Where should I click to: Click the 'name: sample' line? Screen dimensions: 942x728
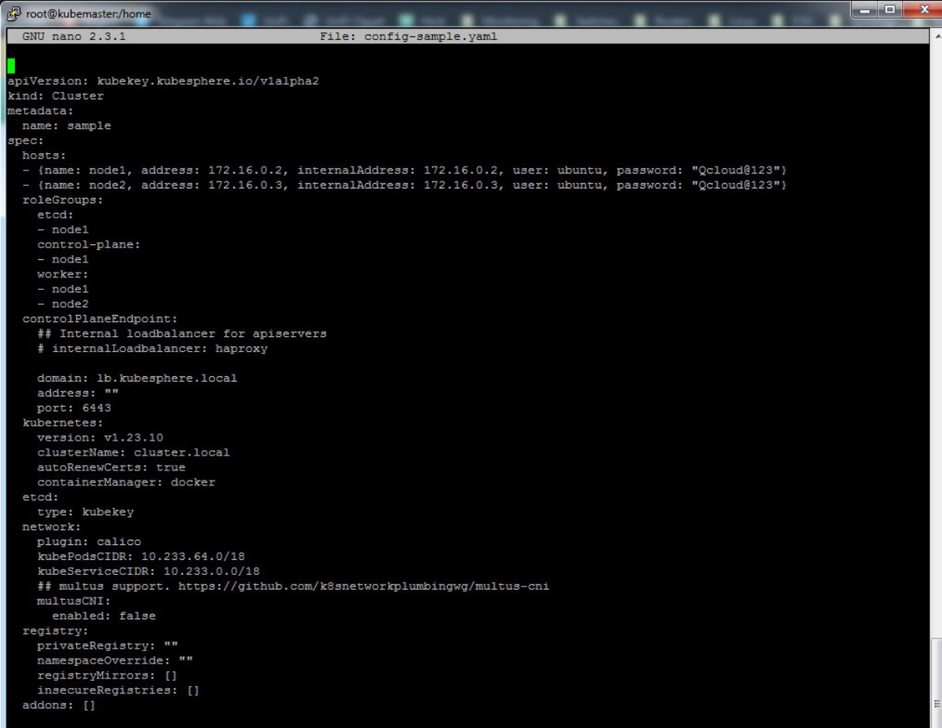67,126
